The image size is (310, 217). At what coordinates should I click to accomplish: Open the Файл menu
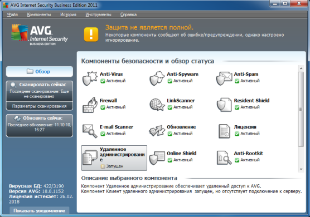click(12, 14)
